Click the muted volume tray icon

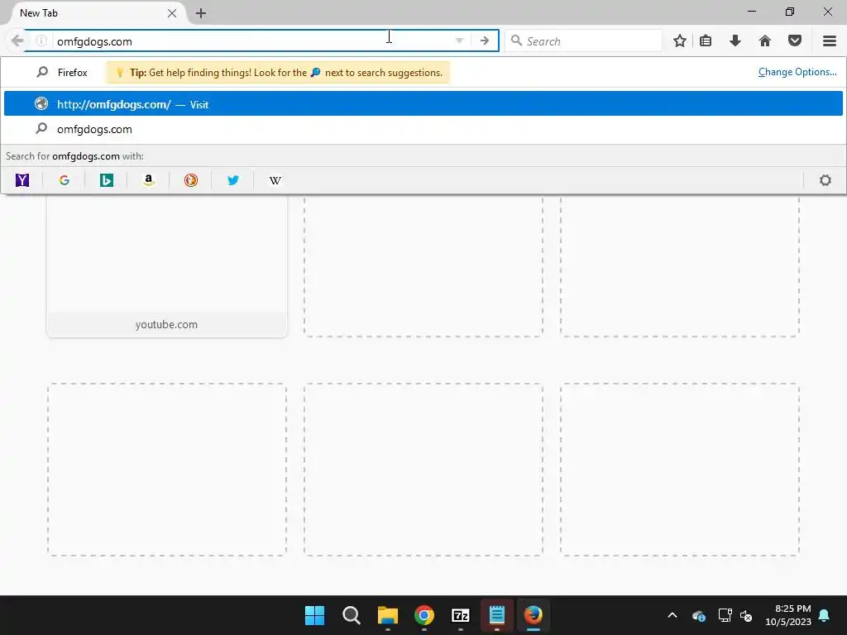747,615
